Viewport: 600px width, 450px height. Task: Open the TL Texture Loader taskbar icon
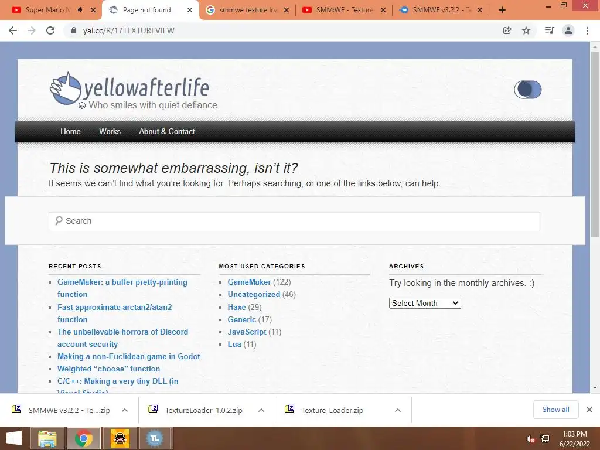coord(155,438)
